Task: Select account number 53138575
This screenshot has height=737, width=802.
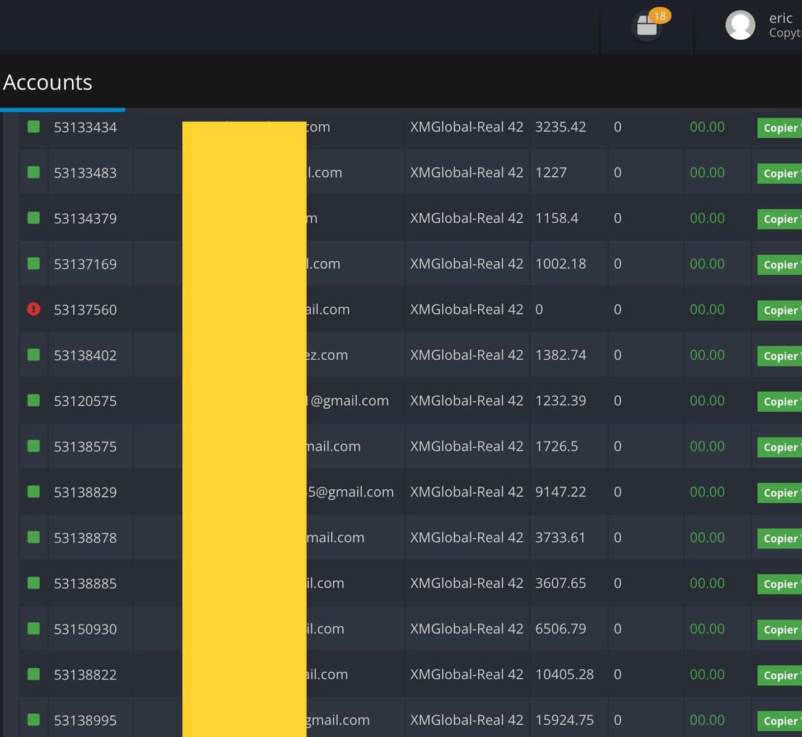Action: pyautogui.click(x=85, y=446)
